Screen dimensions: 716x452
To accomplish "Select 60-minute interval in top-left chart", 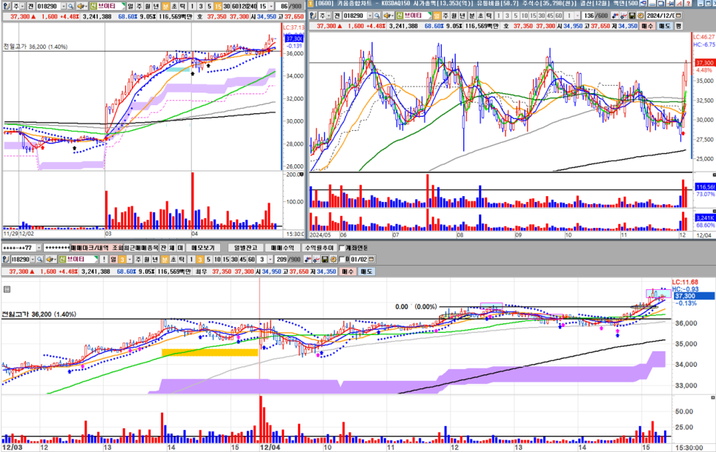I will [235, 7].
